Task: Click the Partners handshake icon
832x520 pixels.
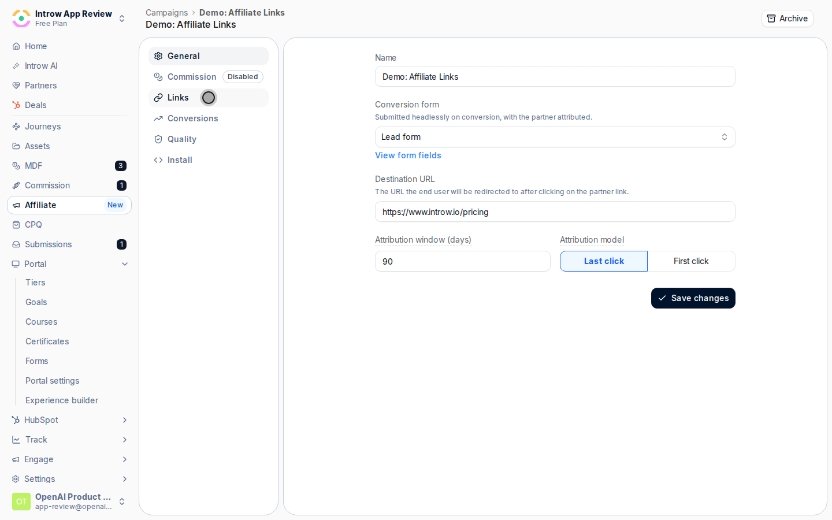Action: tap(16, 86)
